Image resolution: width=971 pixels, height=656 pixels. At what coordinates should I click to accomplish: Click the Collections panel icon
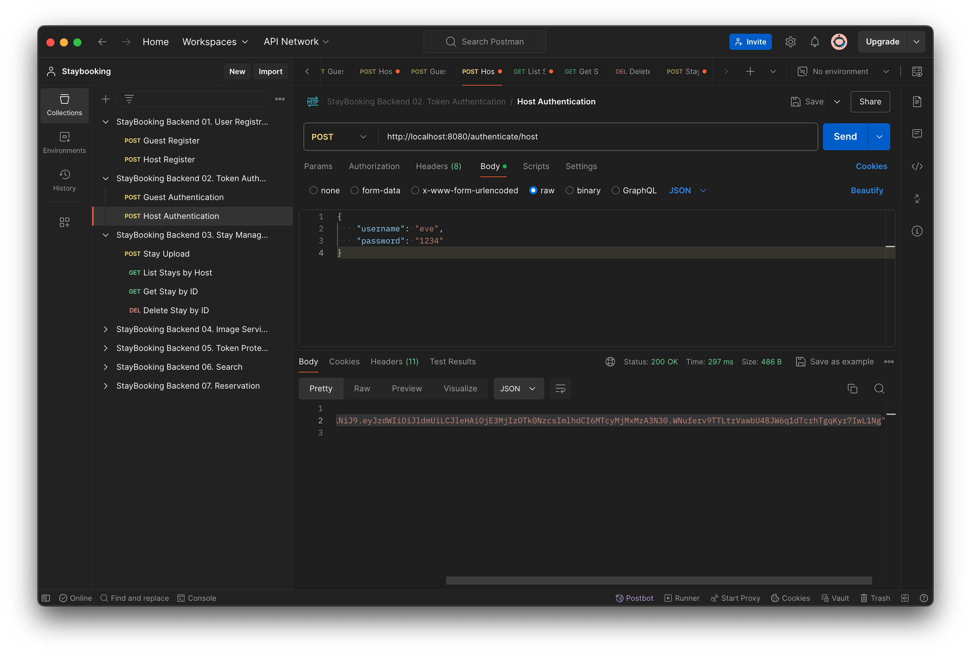click(x=64, y=105)
